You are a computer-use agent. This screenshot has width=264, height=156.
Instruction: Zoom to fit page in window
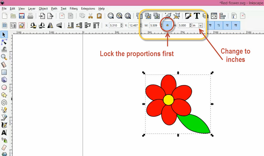coord(128,16)
